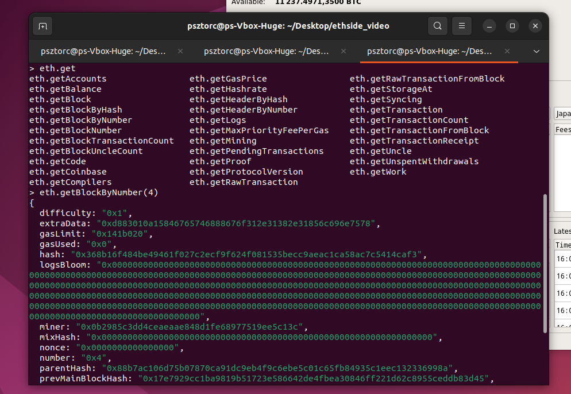Open the terminal hamburger menu

(462, 26)
